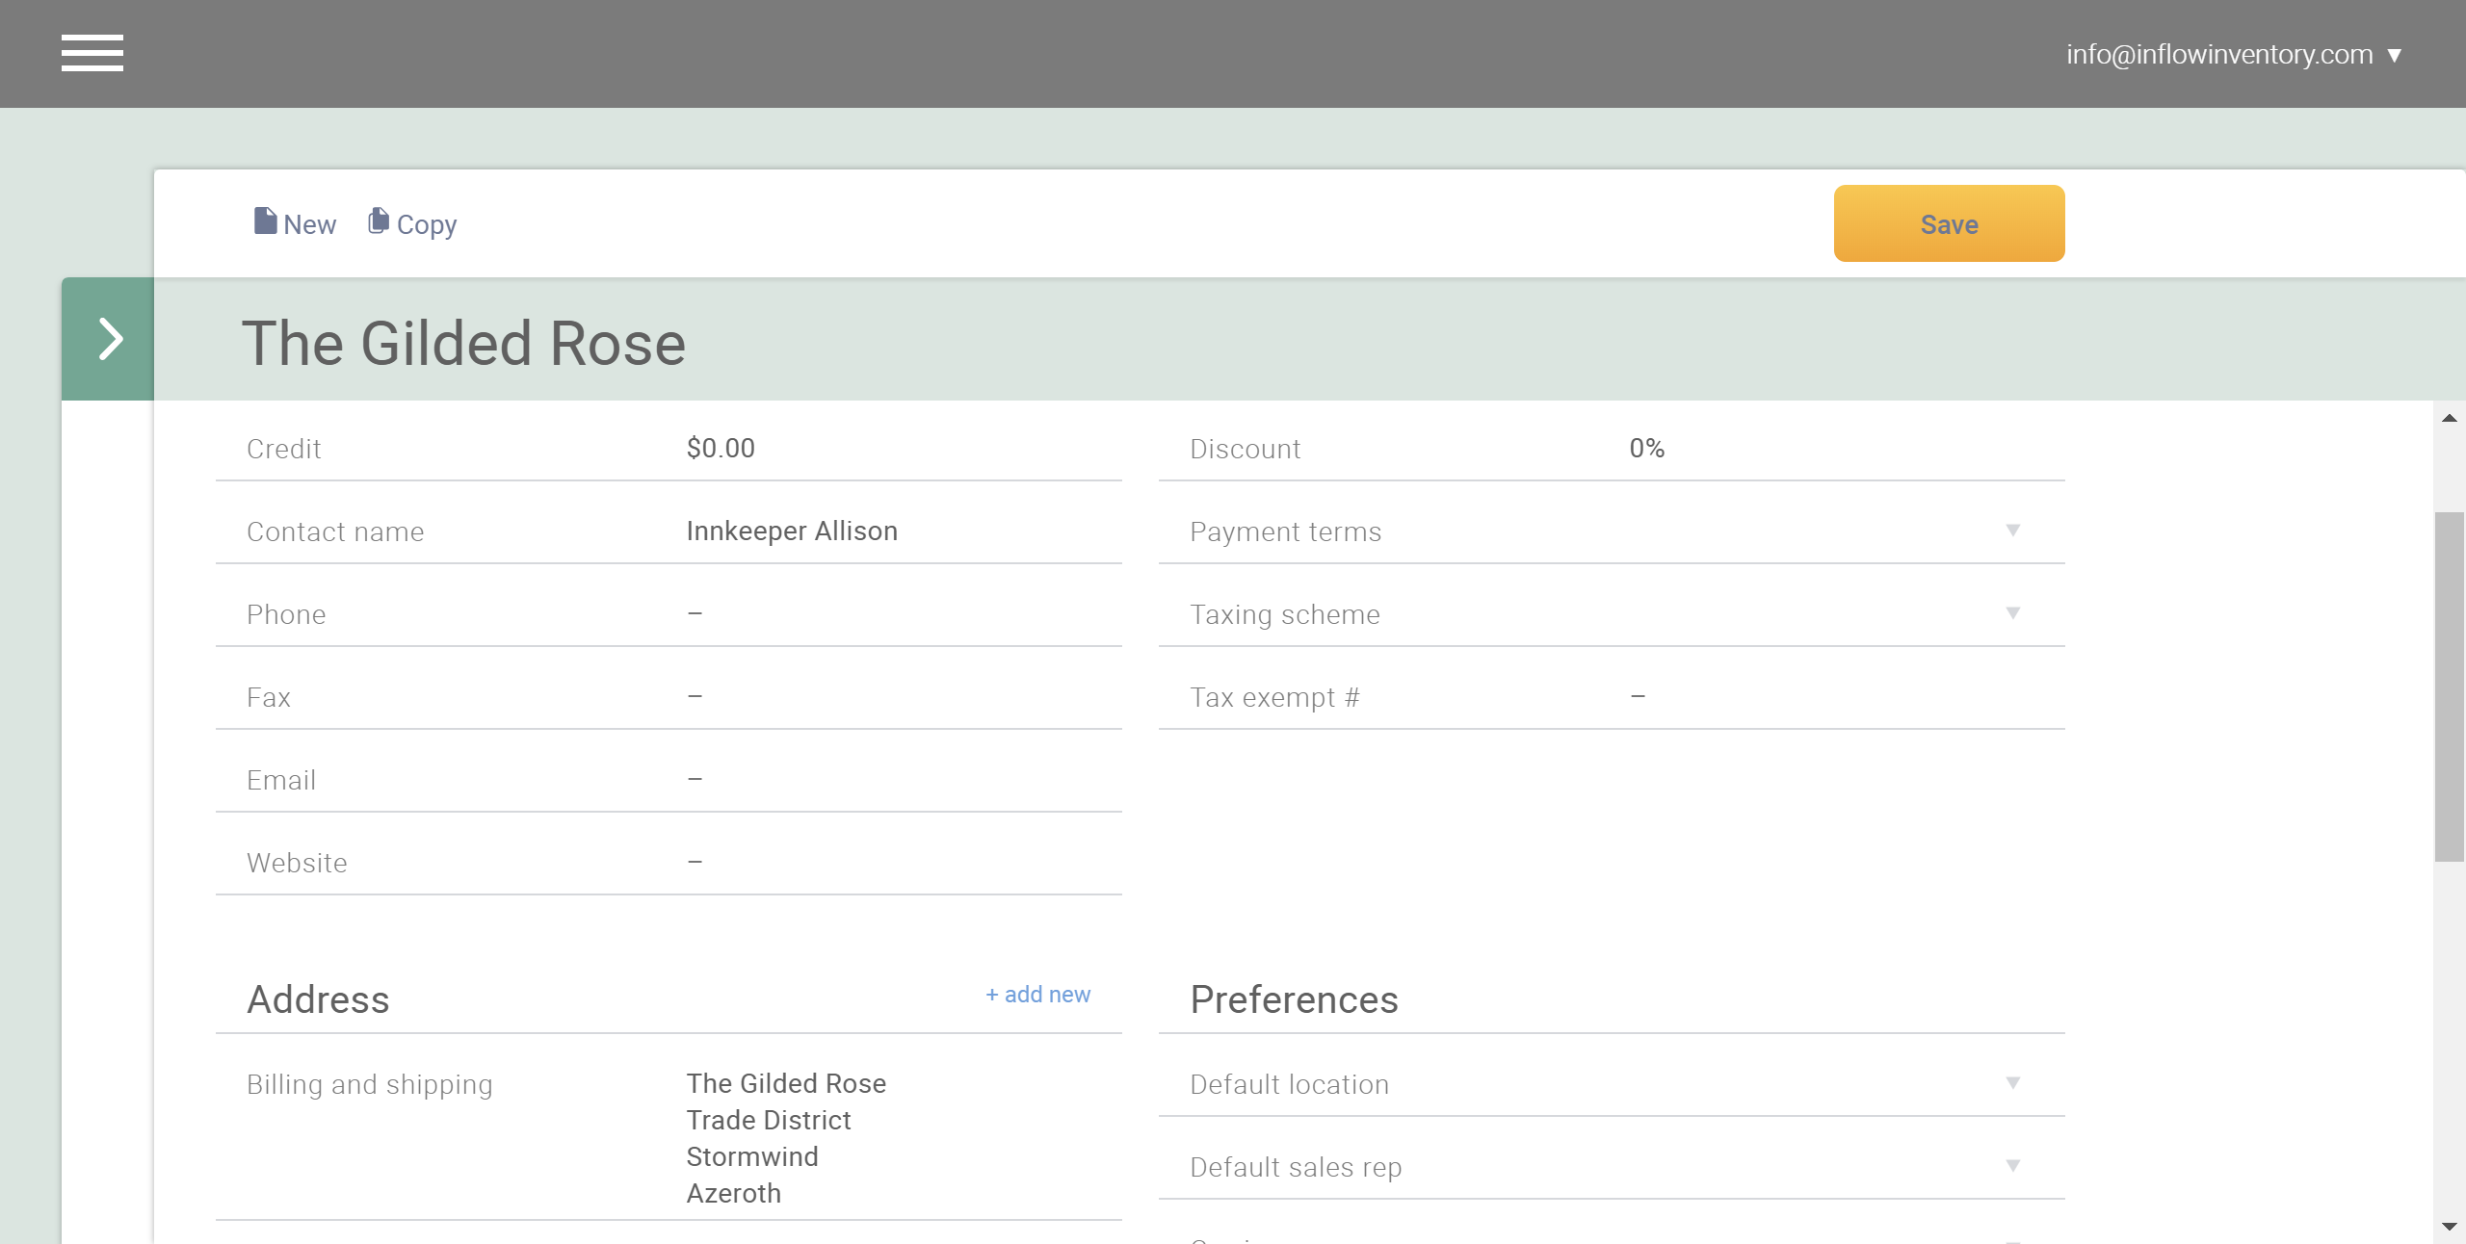Open the account email dropdown
The image size is (2466, 1244).
click(2234, 54)
